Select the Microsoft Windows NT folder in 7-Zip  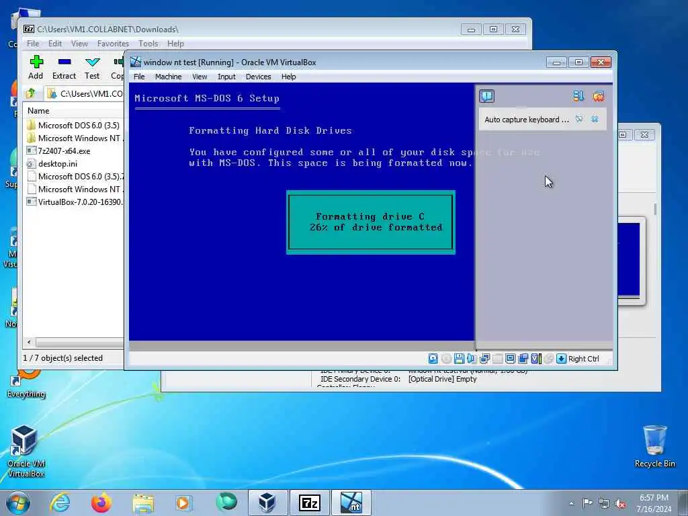[74, 138]
